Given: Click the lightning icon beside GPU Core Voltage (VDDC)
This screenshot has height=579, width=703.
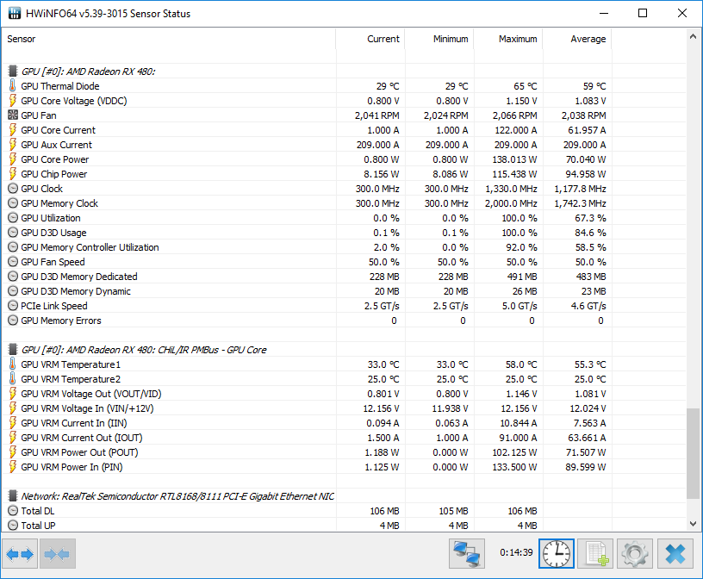Looking at the screenshot, I should click(13, 101).
